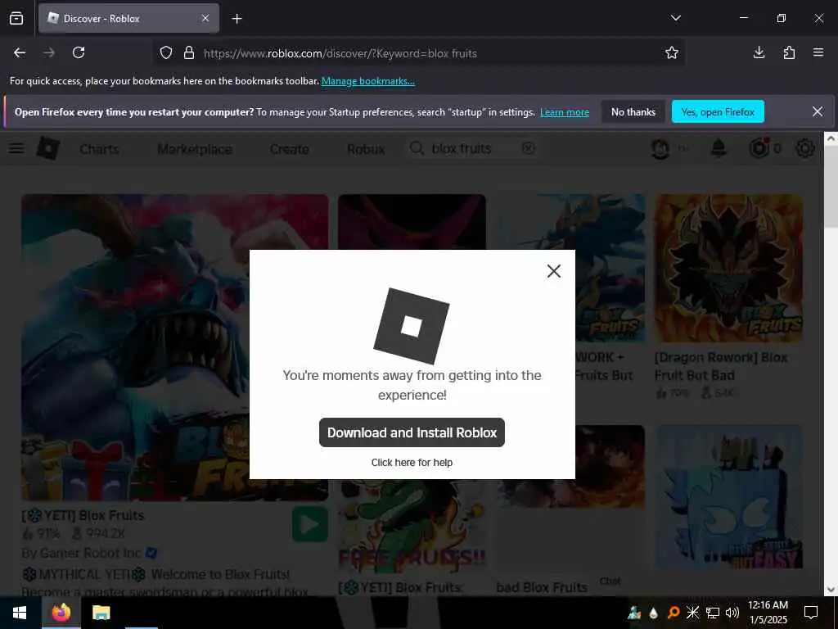
Task: Click the orange search tray icon
Action: pyautogui.click(x=674, y=613)
